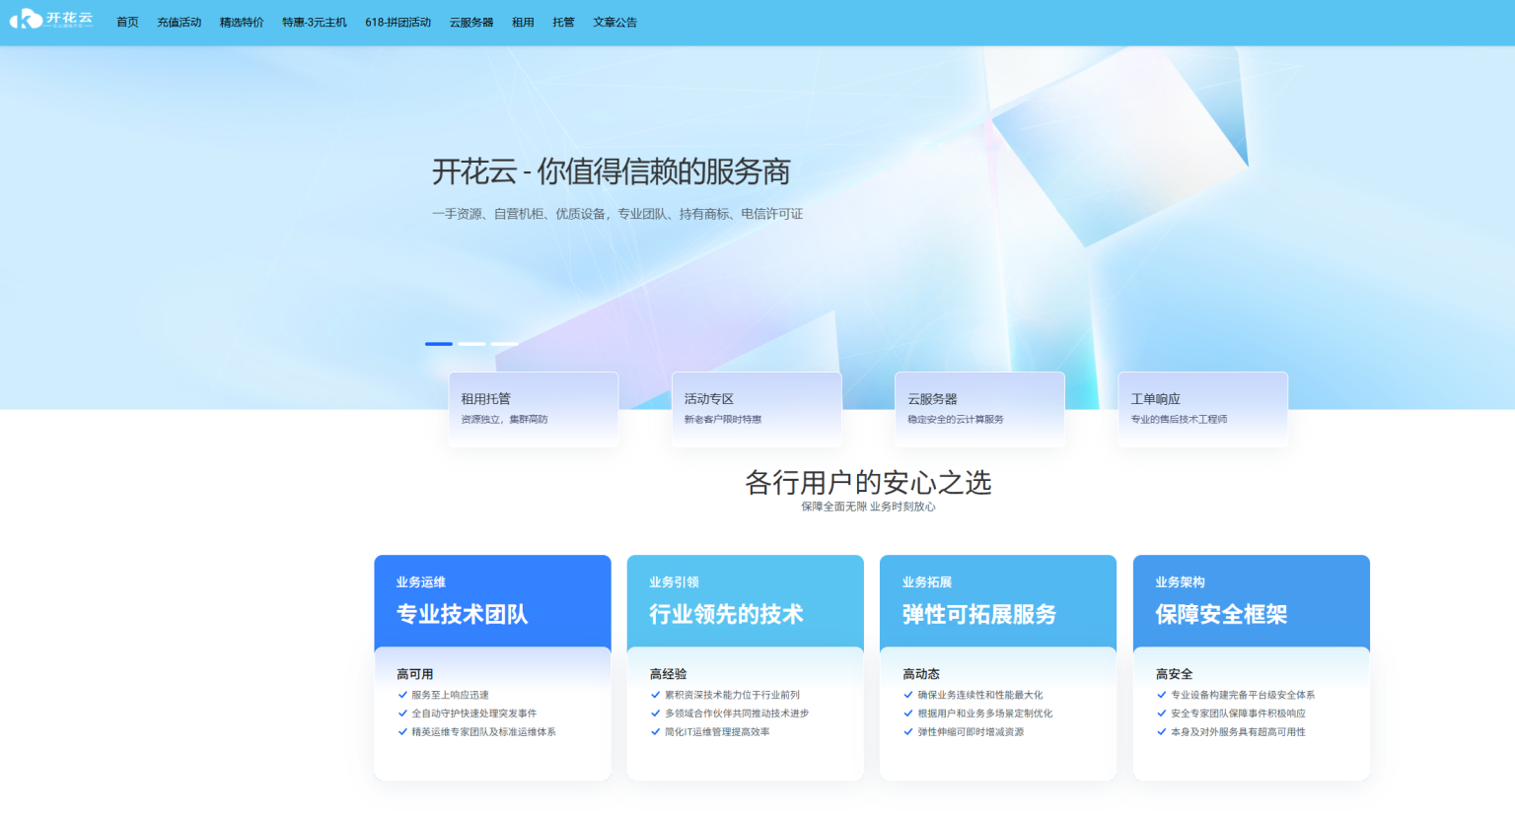Image resolution: width=1515 pixels, height=815 pixels.
Task: Click the subtitle 保障全面无隙 业务时刻放心
Action: pyautogui.click(x=868, y=507)
